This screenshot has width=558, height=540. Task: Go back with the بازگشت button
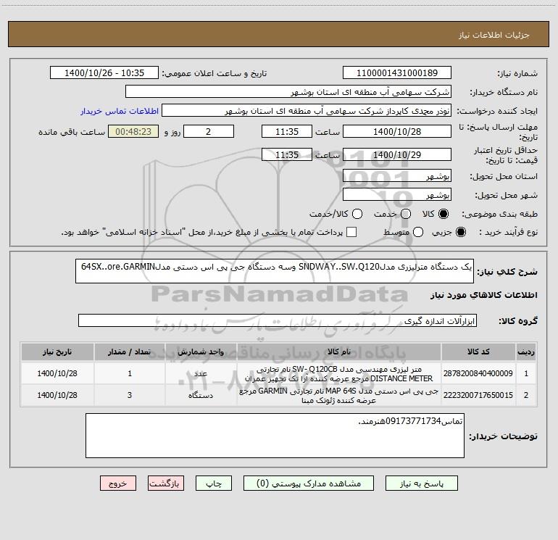(x=166, y=483)
